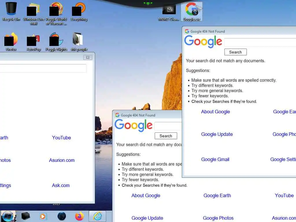
Task: Focus search field in lower Google window
Action: [x=168, y=126]
